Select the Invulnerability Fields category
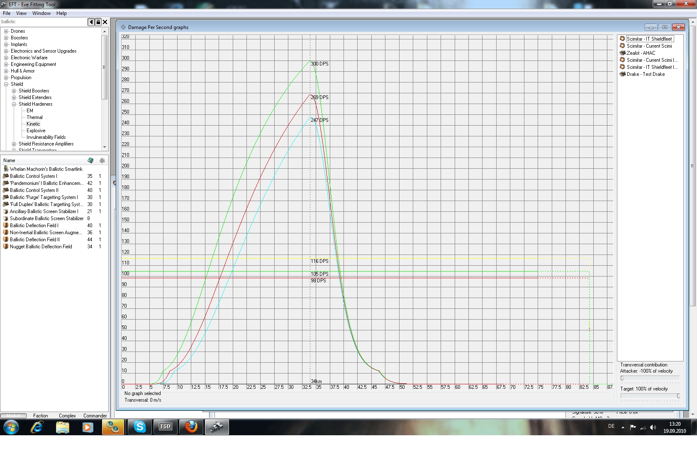The width and height of the screenshot is (697, 451). 46,137
